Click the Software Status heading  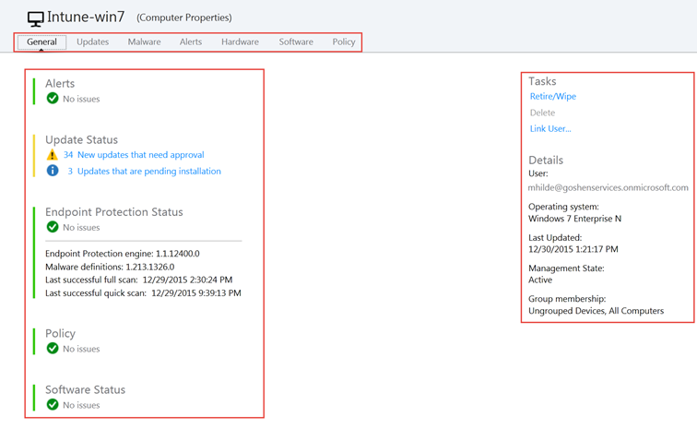coord(86,390)
